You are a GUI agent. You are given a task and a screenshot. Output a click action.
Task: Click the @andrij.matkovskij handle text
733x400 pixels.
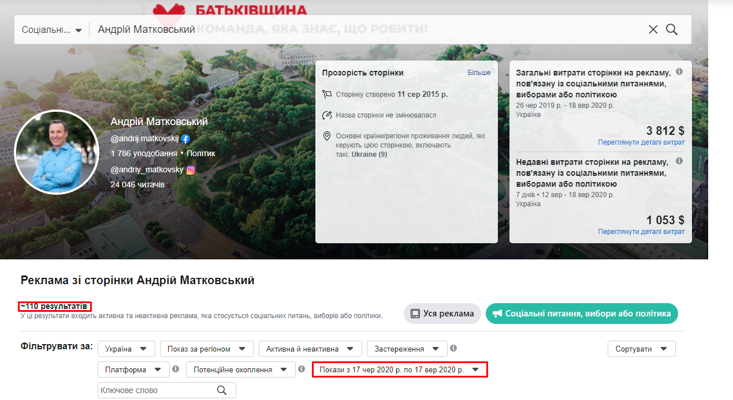pyautogui.click(x=145, y=139)
